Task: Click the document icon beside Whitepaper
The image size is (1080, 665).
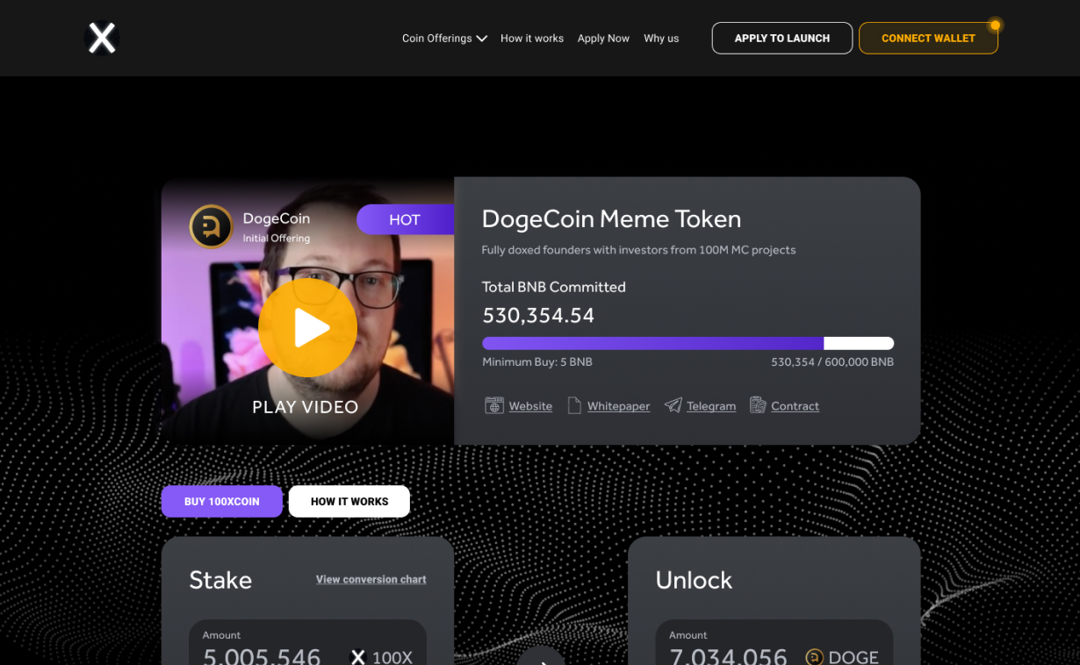Action: point(574,405)
